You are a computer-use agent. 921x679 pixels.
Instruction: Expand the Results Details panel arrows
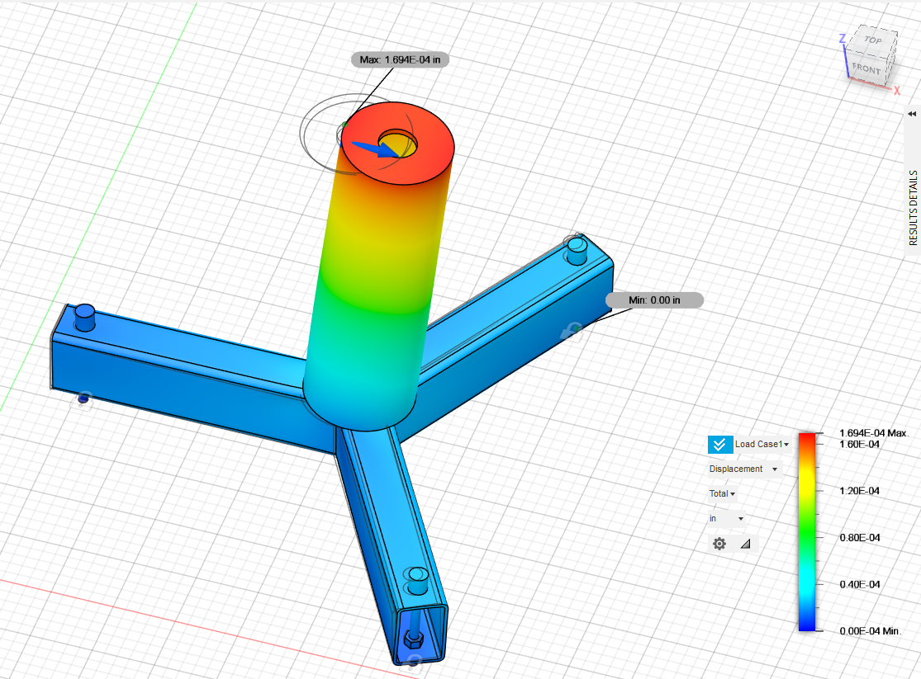click(x=912, y=114)
